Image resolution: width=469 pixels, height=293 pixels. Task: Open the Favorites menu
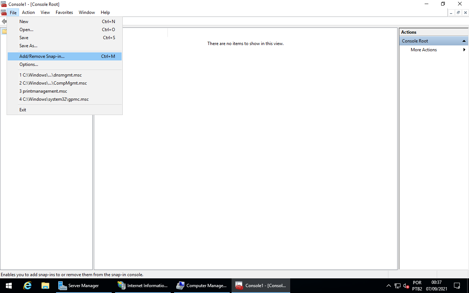64,12
